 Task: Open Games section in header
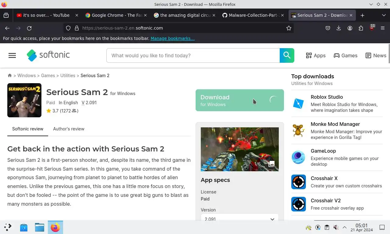[346, 55]
